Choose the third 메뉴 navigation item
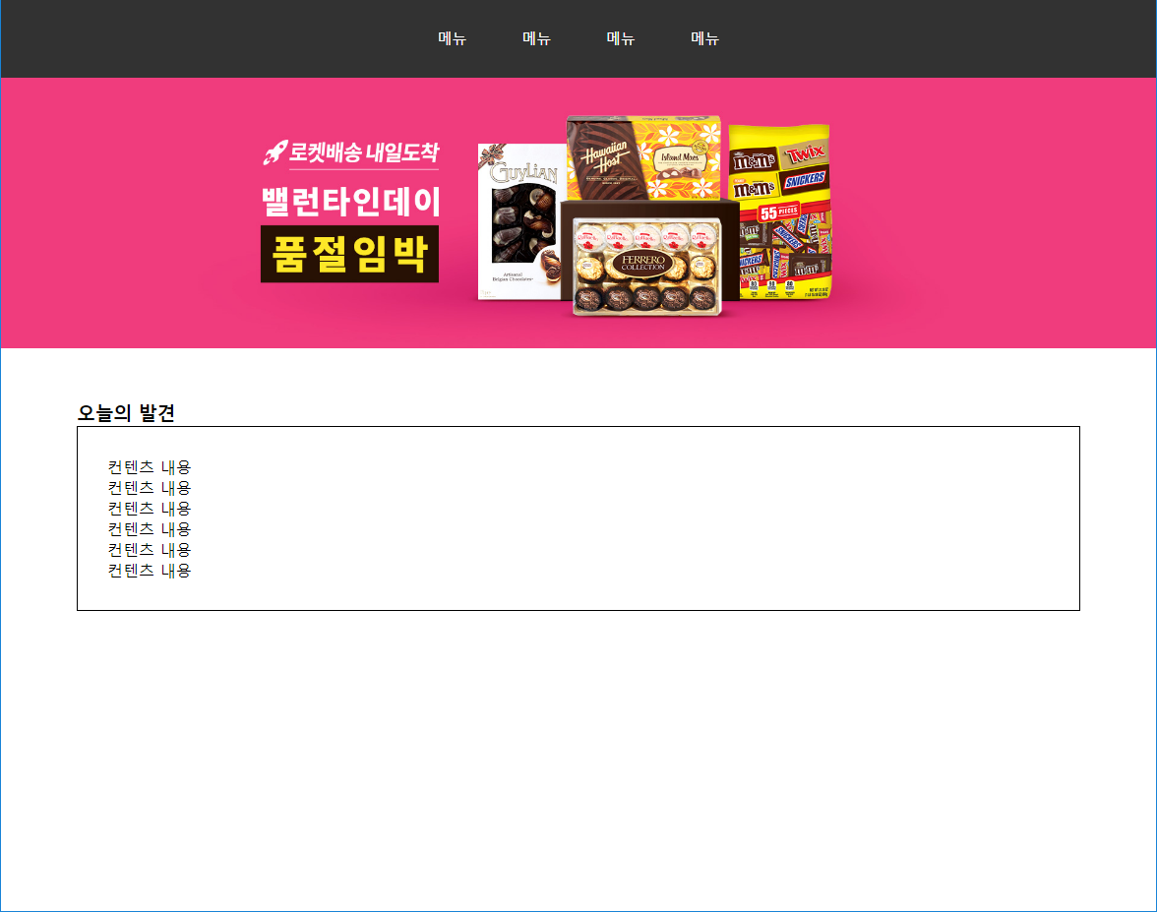This screenshot has width=1157, height=912. [x=621, y=38]
